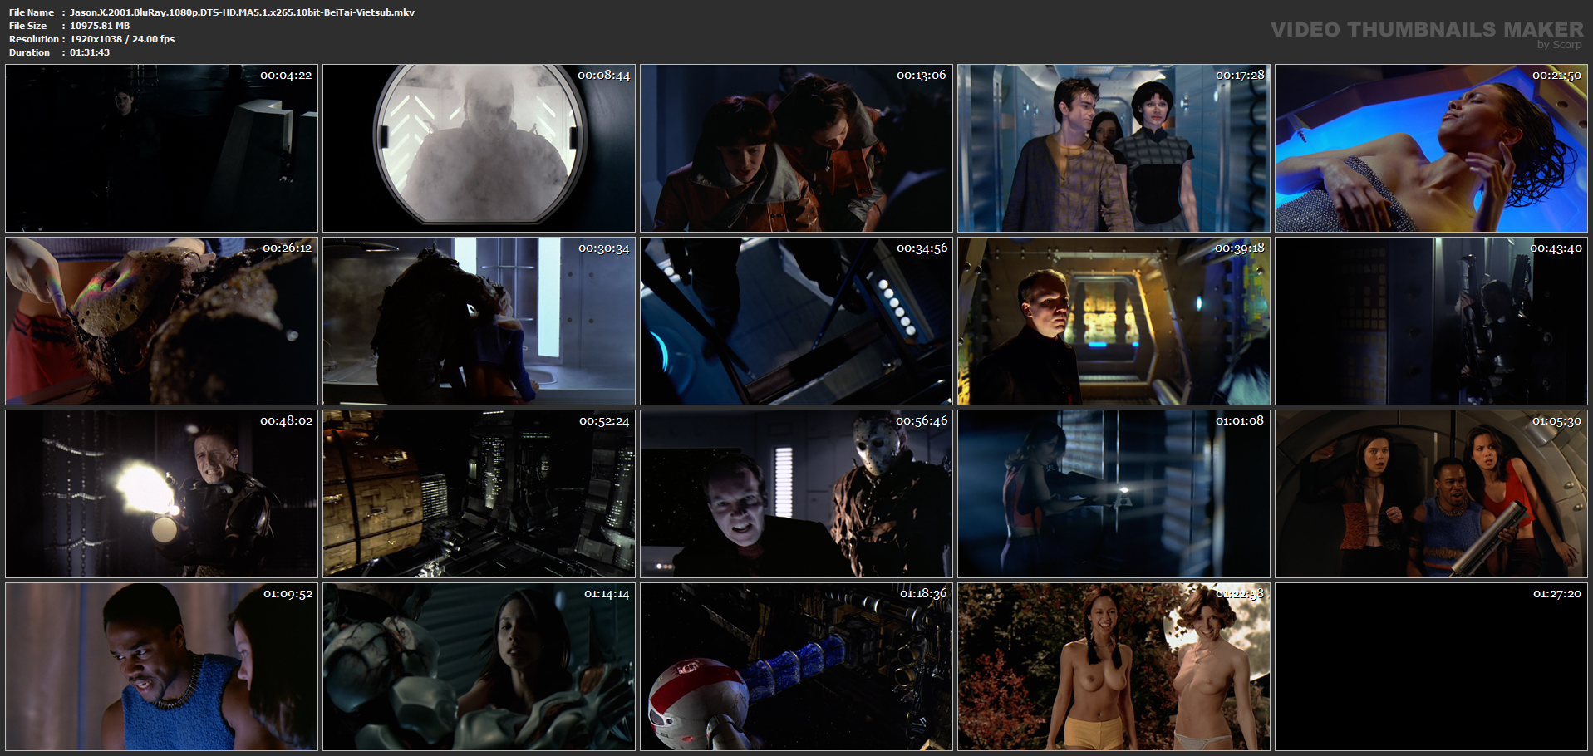This screenshot has height=756, width=1593.
Task: Open the red-white helmet thumbnail at 01:18:36
Action: 796,666
